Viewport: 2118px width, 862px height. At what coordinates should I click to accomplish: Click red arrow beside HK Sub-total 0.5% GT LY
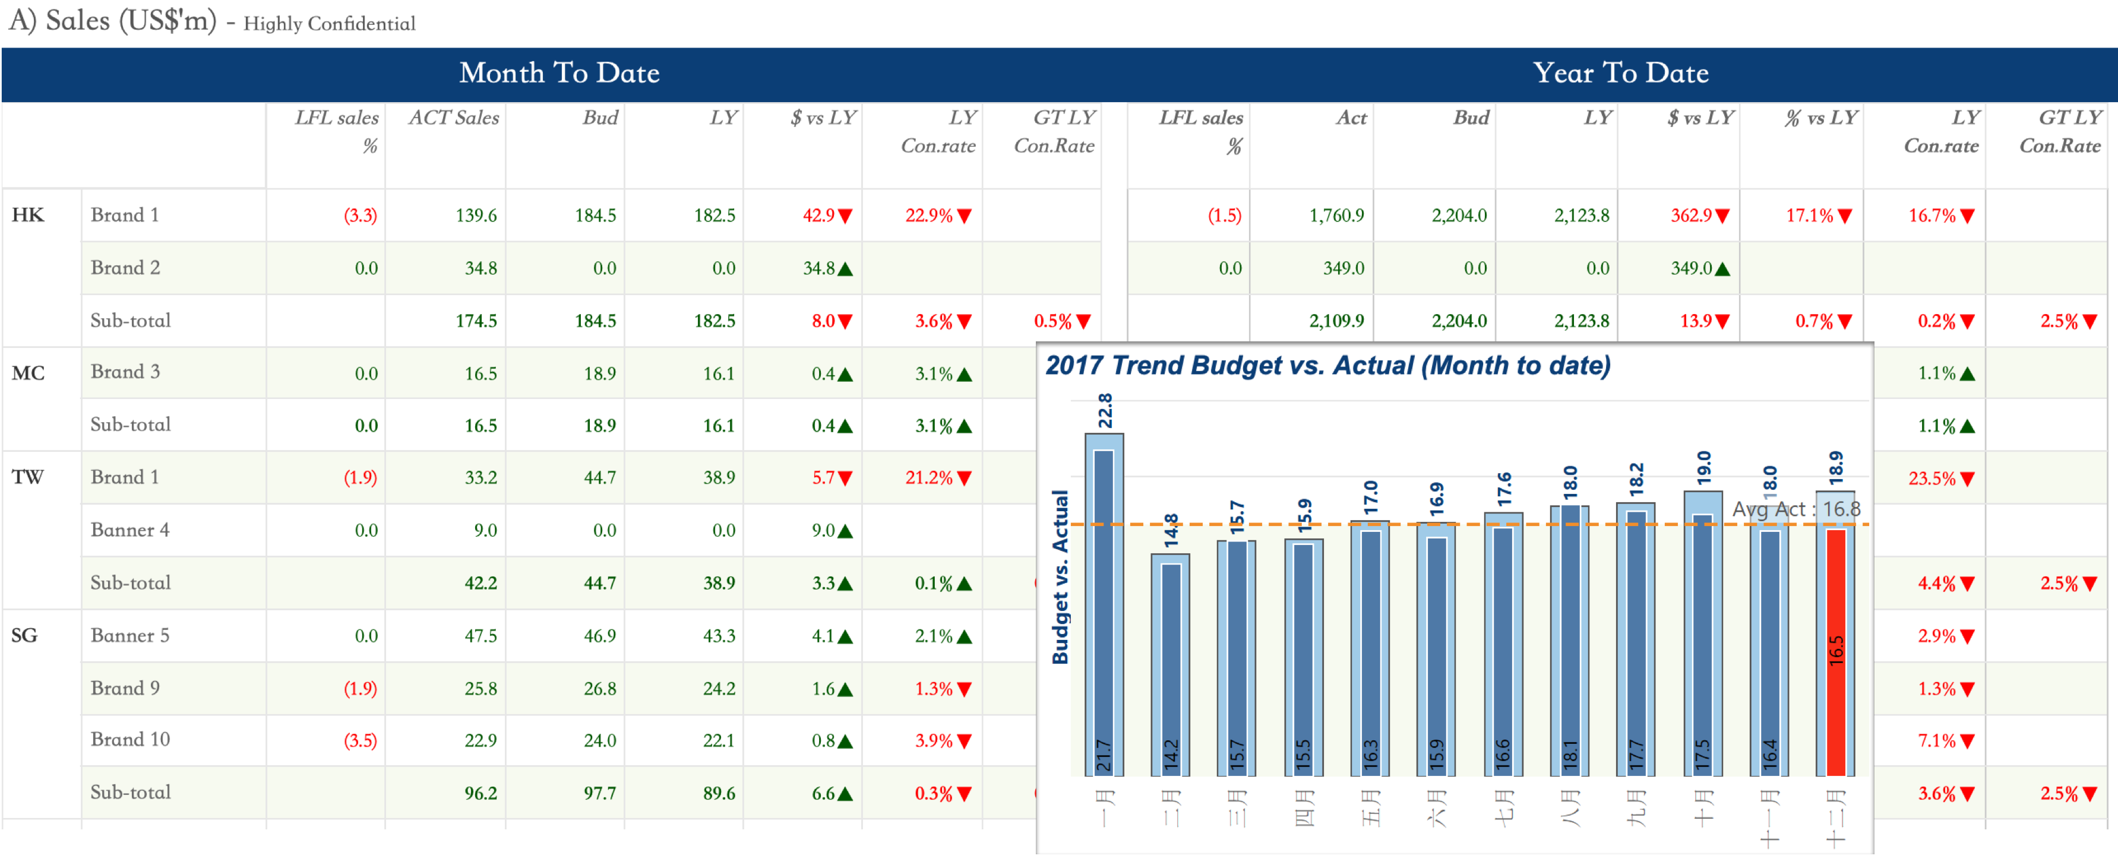pos(1084,321)
